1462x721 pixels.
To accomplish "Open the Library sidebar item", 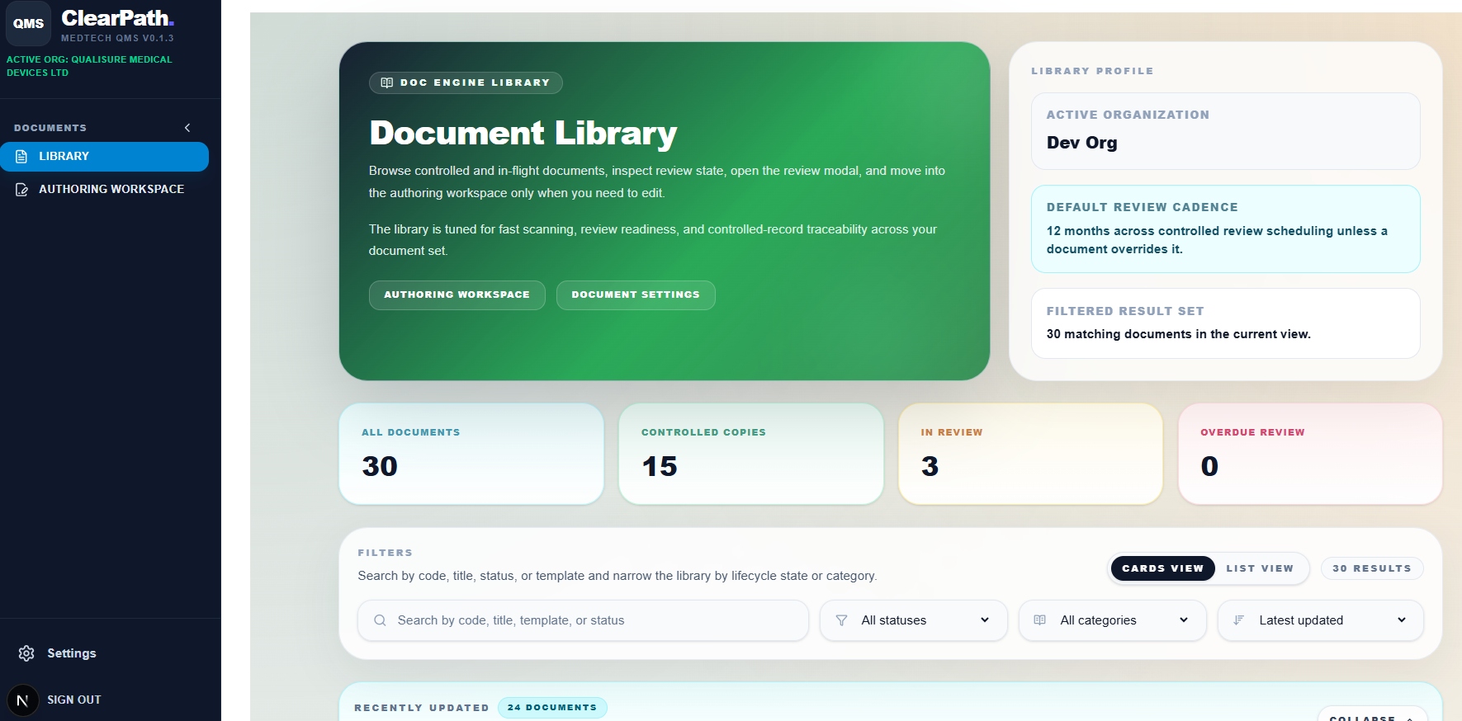I will point(104,157).
